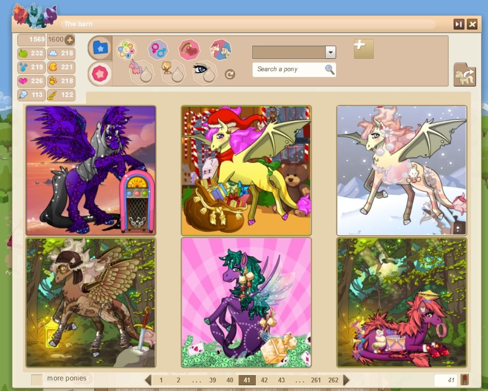Click the blue drops stat 219
The image size is (488, 391).
(31, 67)
